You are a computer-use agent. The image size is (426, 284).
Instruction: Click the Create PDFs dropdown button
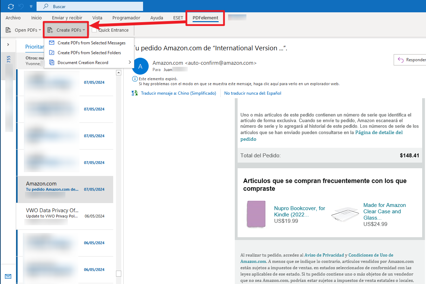coord(66,30)
